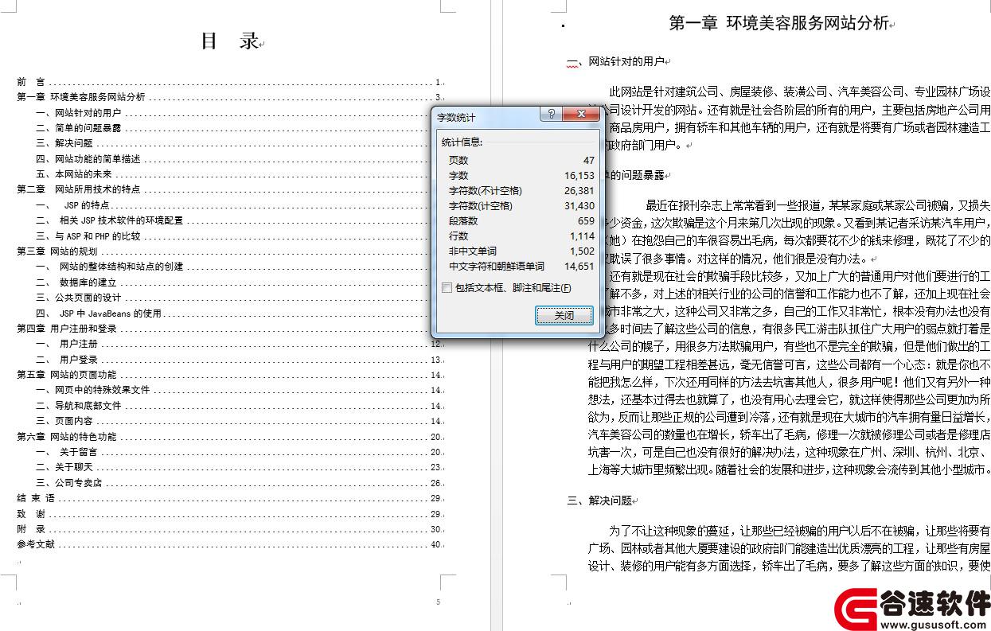Click the 段落数 value 659

click(586, 220)
